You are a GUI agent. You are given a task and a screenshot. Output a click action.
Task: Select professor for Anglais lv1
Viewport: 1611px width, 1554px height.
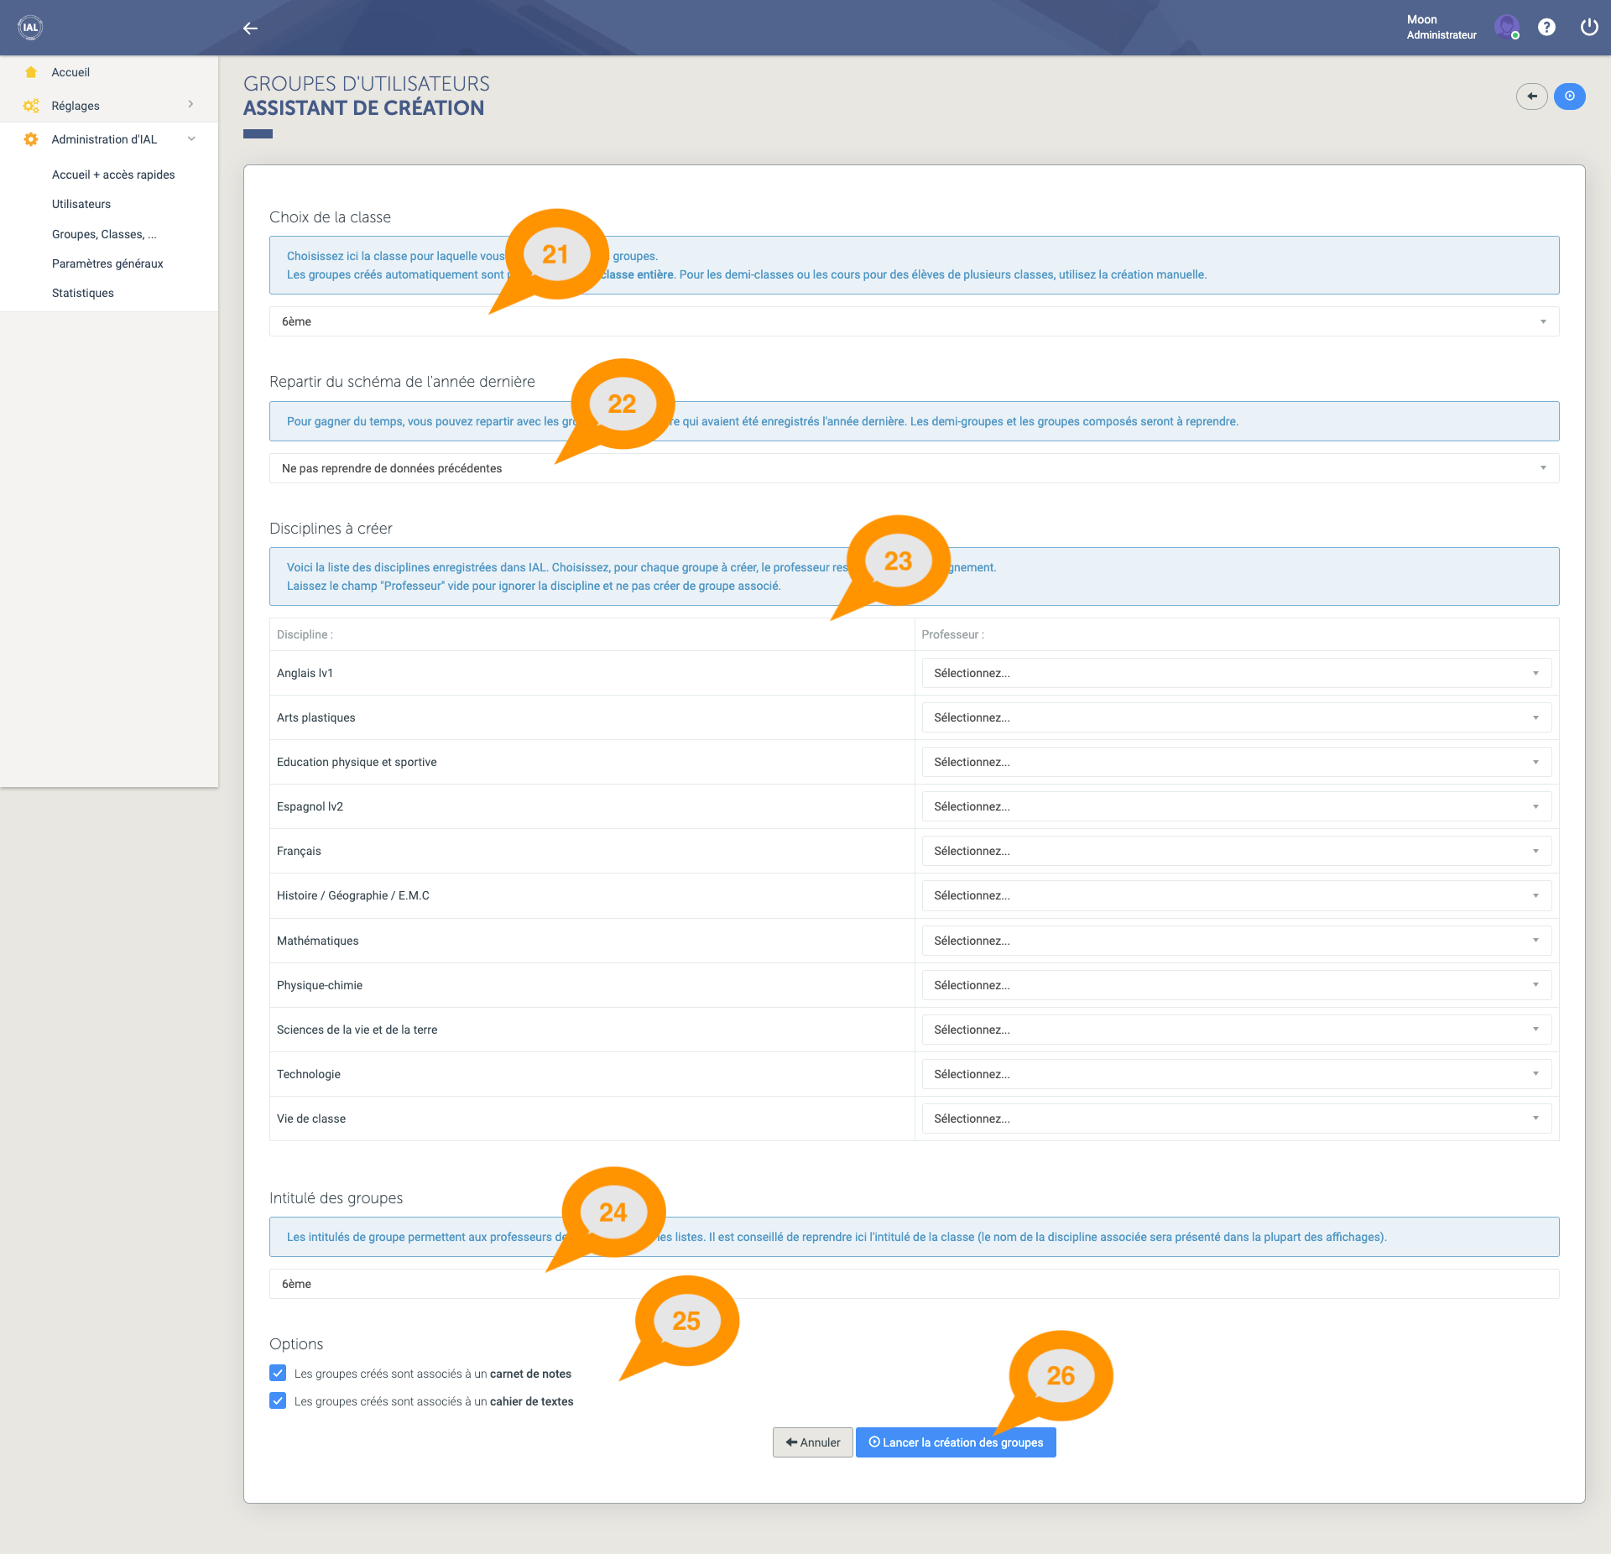(1236, 673)
